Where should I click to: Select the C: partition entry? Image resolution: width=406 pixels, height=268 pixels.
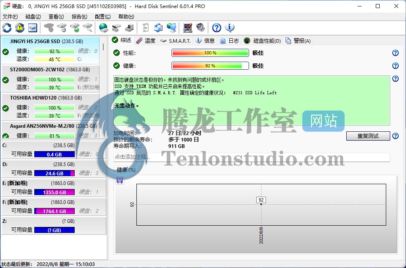54,150
